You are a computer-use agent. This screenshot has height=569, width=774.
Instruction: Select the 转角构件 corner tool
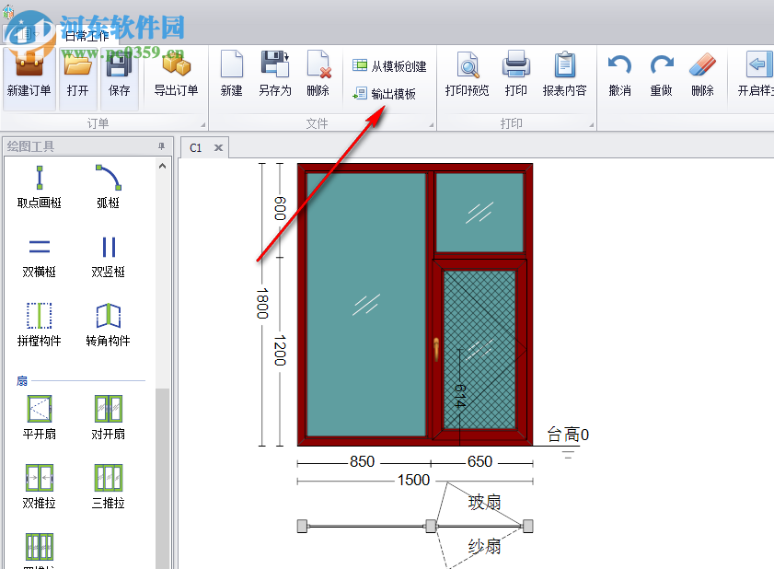108,325
